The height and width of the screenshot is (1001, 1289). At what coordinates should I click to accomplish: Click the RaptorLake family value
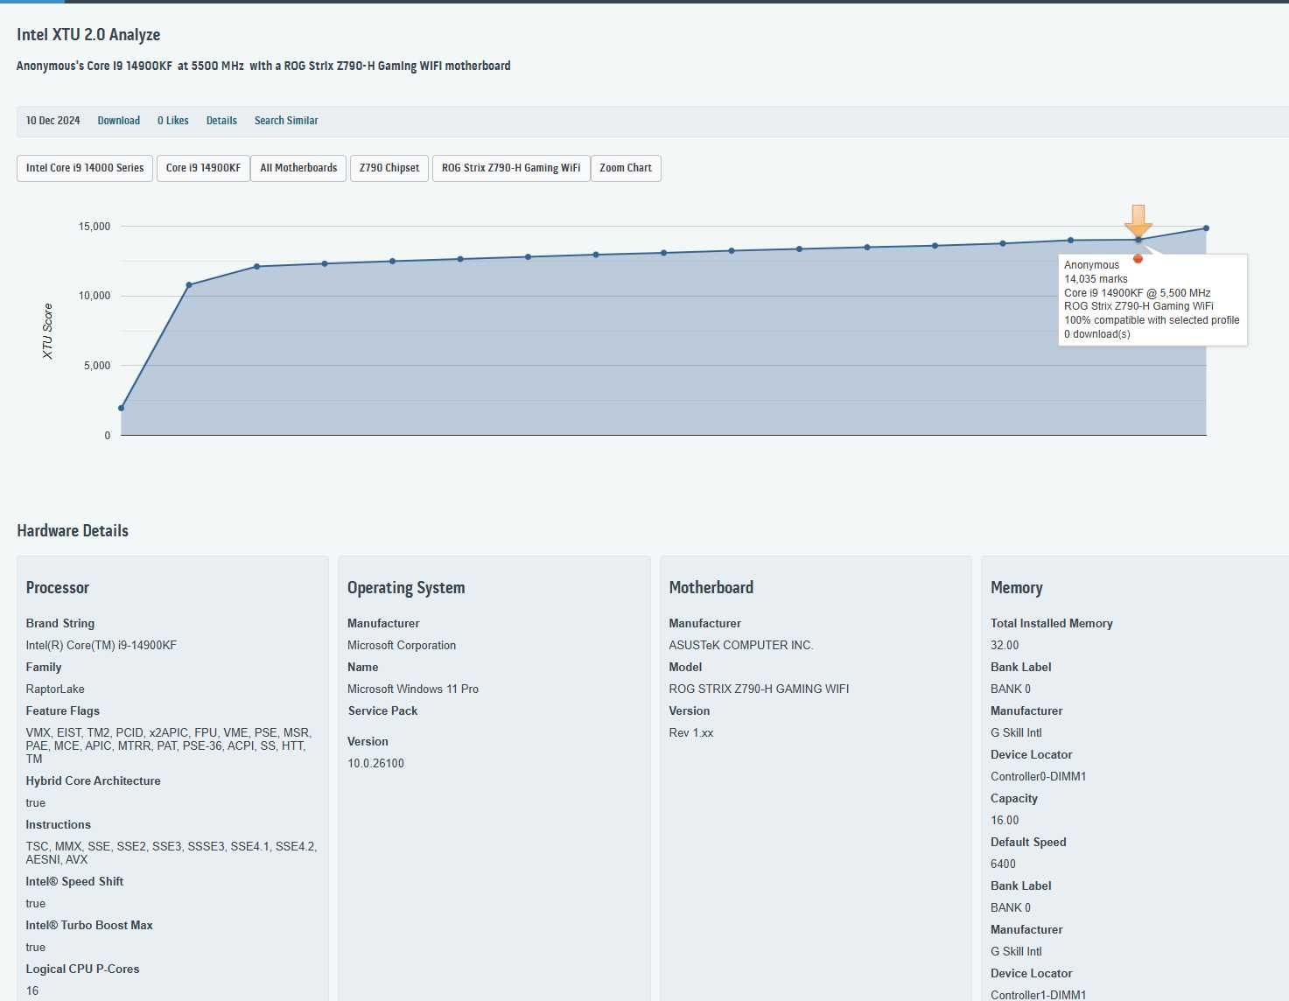(55, 689)
